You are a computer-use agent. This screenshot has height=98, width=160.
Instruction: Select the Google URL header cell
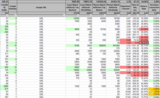pos(41,7)
